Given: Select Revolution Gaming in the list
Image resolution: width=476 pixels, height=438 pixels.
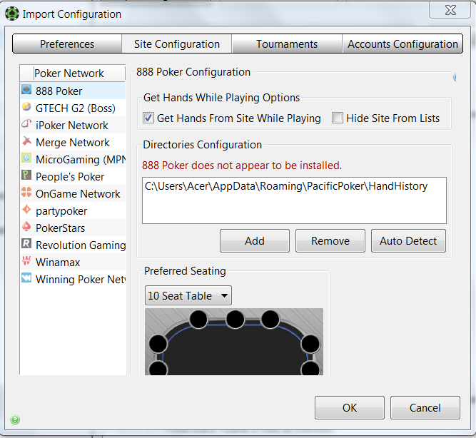Looking at the screenshot, I should 73,245.
